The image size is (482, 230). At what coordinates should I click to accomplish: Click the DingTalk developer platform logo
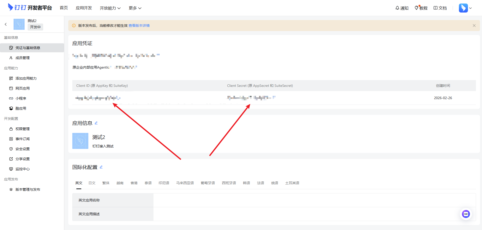pos(30,8)
